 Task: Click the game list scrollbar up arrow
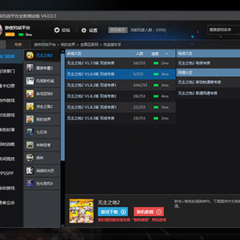pyautogui.click(x=63, y=51)
